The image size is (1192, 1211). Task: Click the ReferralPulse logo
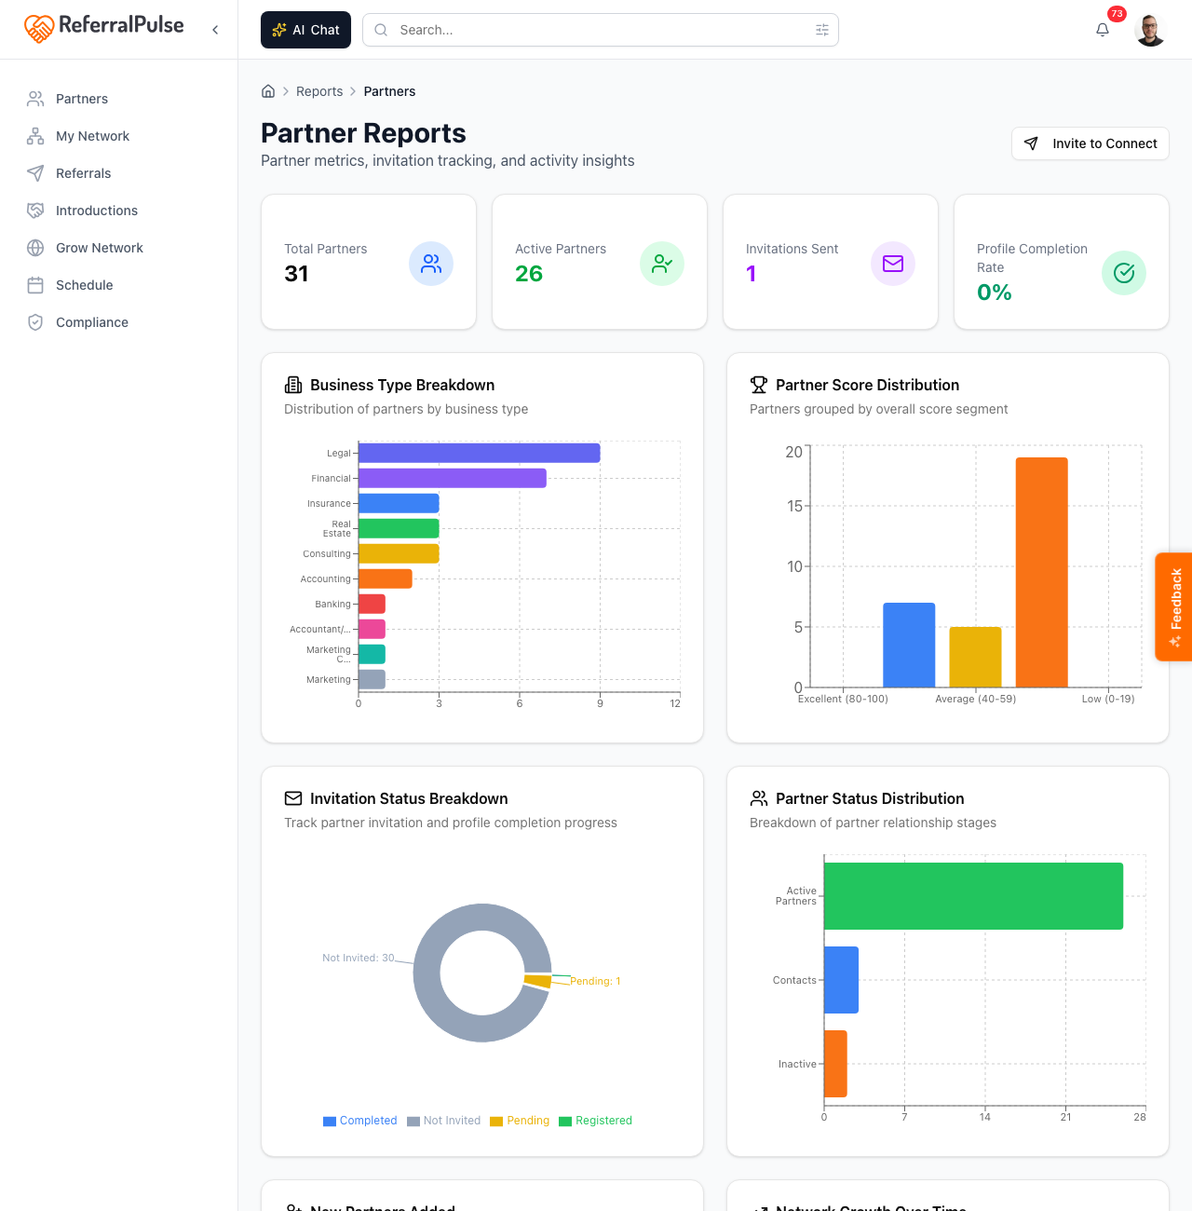pos(103,29)
